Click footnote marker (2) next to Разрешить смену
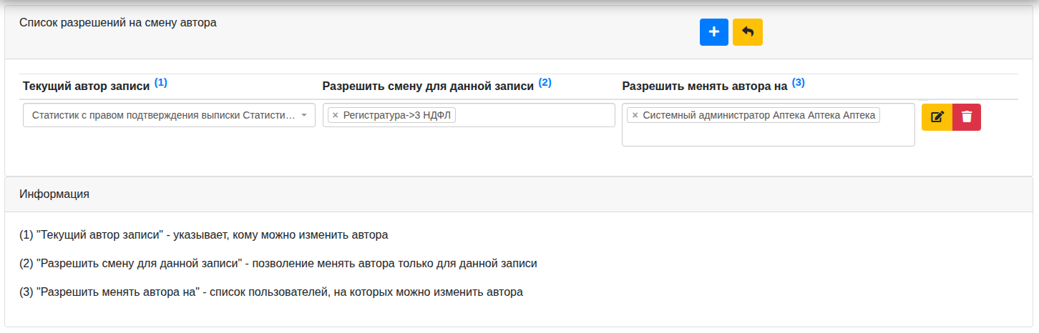This screenshot has width=1039, height=333. (x=545, y=82)
